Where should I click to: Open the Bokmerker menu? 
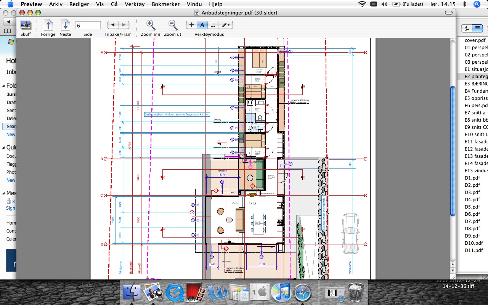click(166, 4)
